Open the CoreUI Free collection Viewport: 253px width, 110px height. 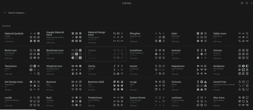pyautogui.click(x=231, y=86)
